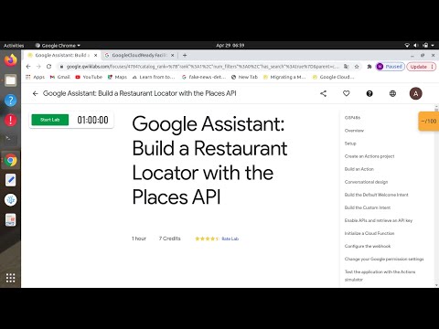This screenshot has width=439, height=329.
Task: Share this lab with share icon
Action: tap(324, 93)
